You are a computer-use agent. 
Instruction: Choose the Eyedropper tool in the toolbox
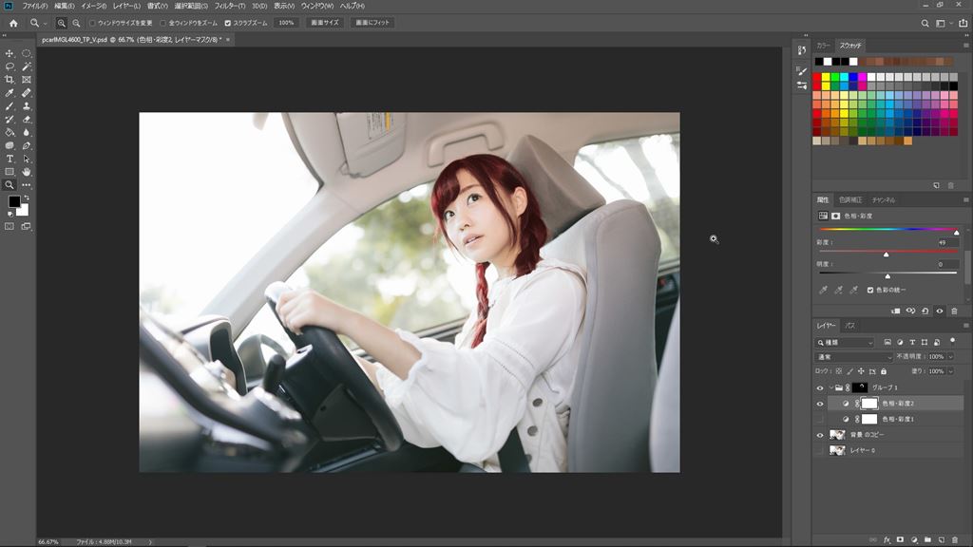pos(10,93)
